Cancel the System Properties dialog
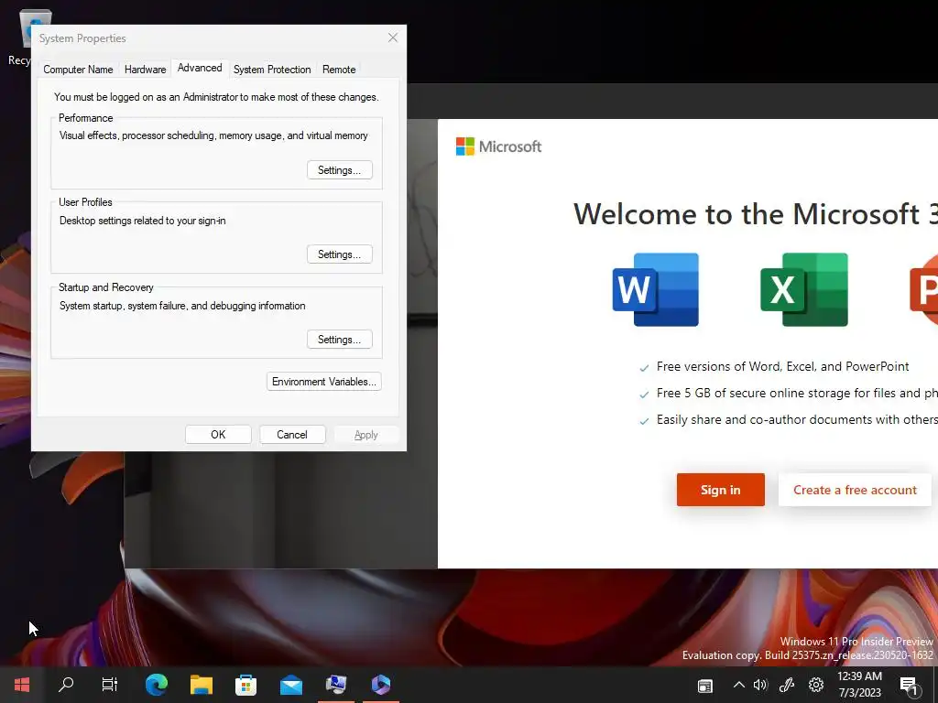This screenshot has width=938, height=703. pyautogui.click(x=292, y=435)
